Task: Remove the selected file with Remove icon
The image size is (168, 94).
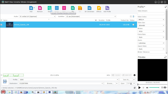Action: [40, 8]
